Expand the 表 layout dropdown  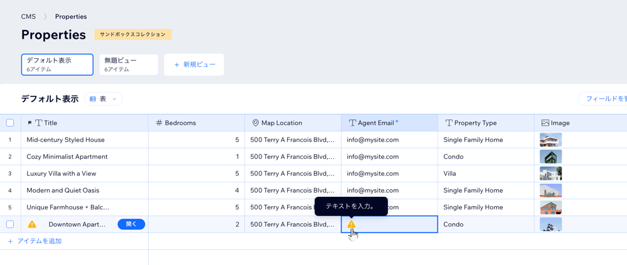103,99
